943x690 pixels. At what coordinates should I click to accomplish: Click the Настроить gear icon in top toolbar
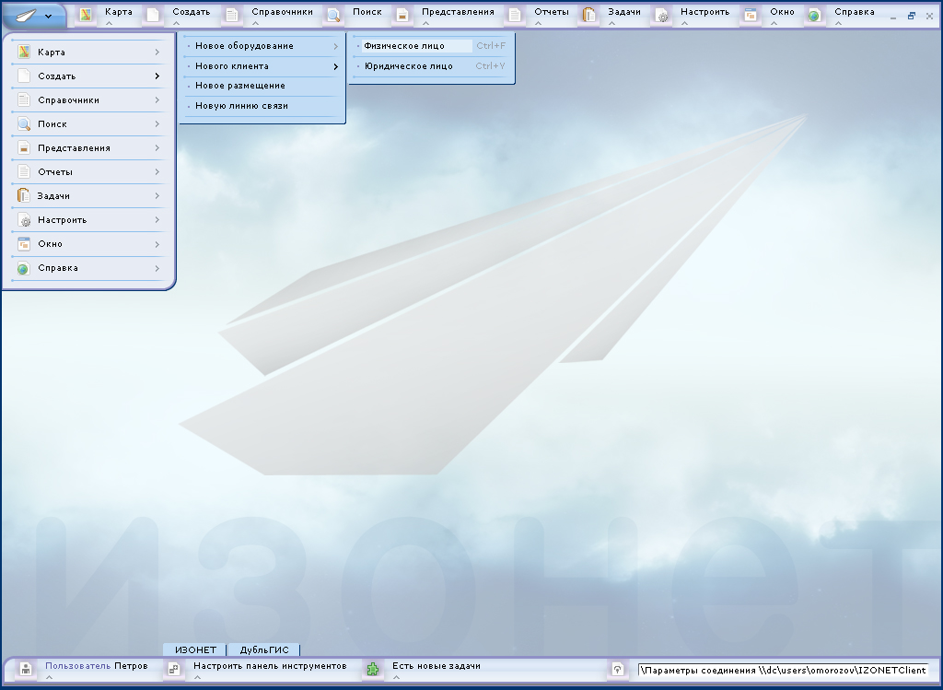pyautogui.click(x=662, y=16)
